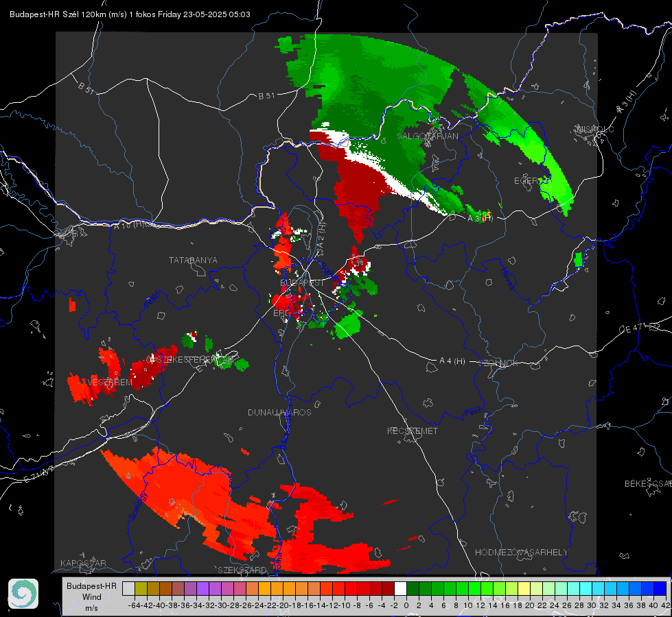
Task: Click the "HODMEZOVASARHELY" city label
Action: (x=521, y=553)
